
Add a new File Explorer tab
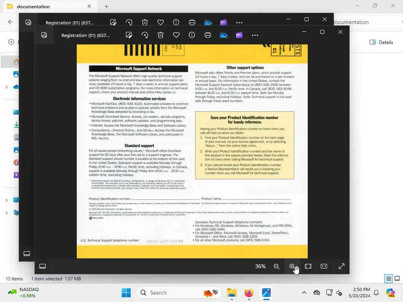106,7
